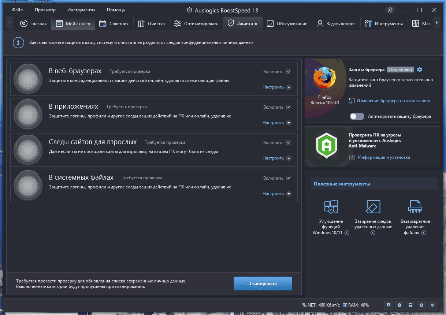Open Информация и установка link

(384, 157)
